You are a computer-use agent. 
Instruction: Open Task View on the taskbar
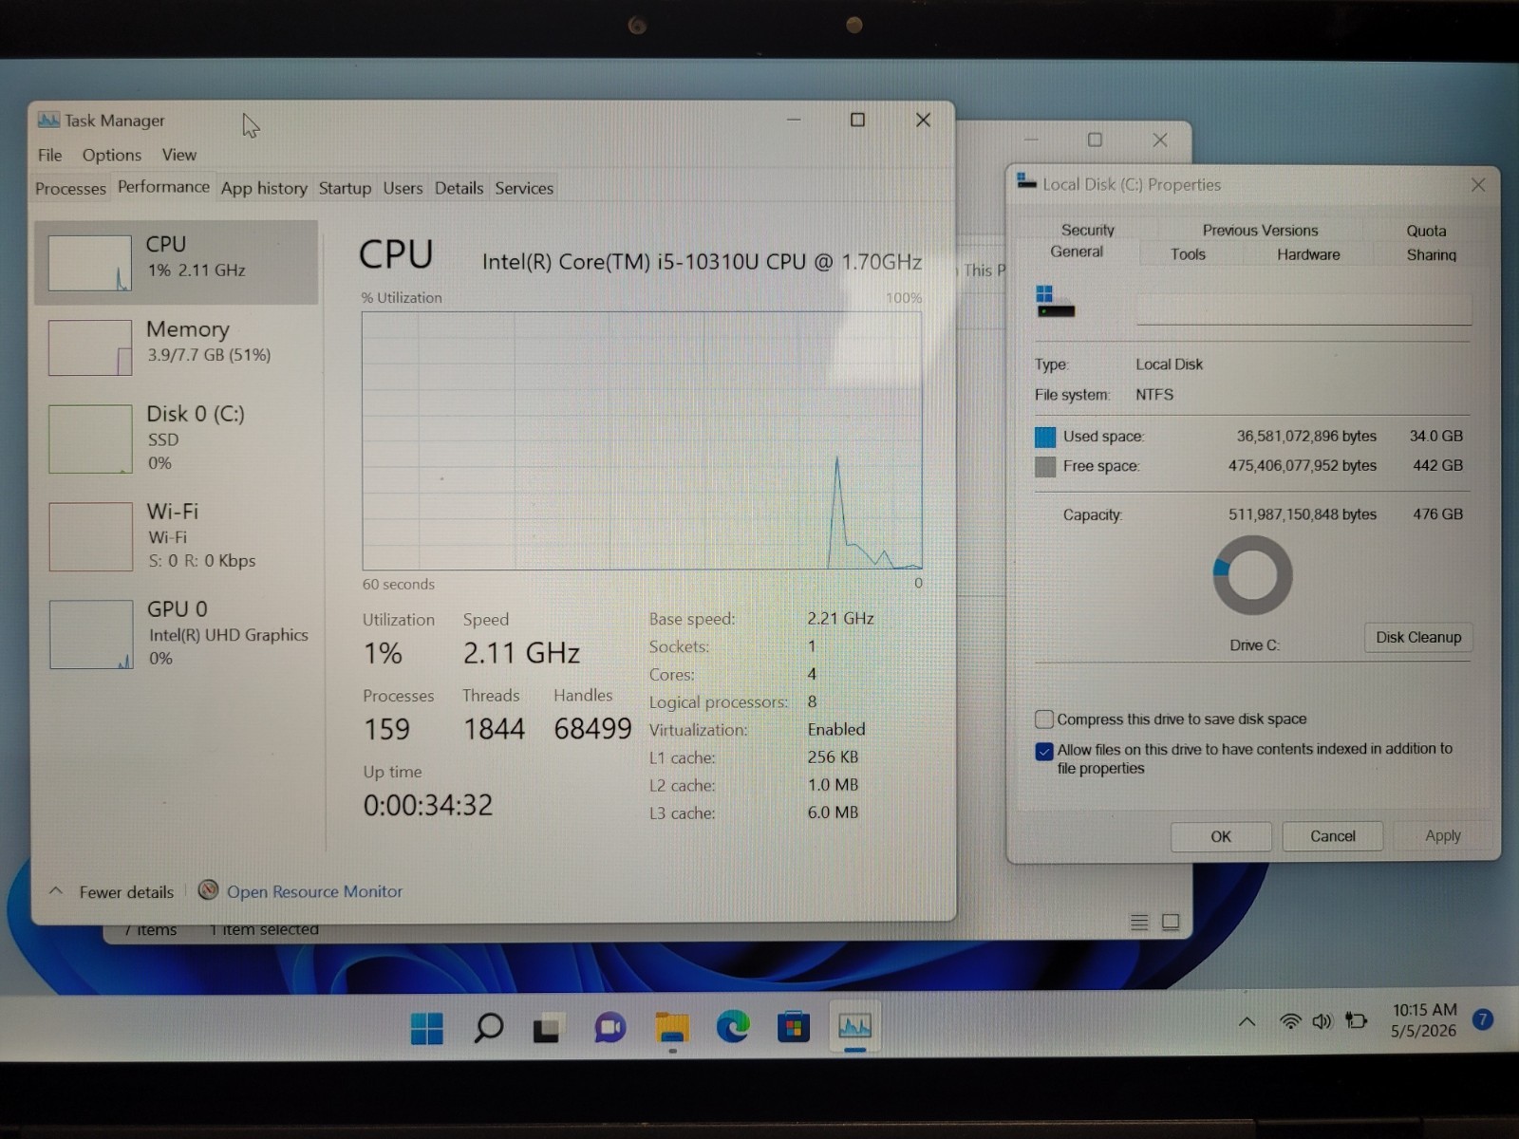[548, 1028]
